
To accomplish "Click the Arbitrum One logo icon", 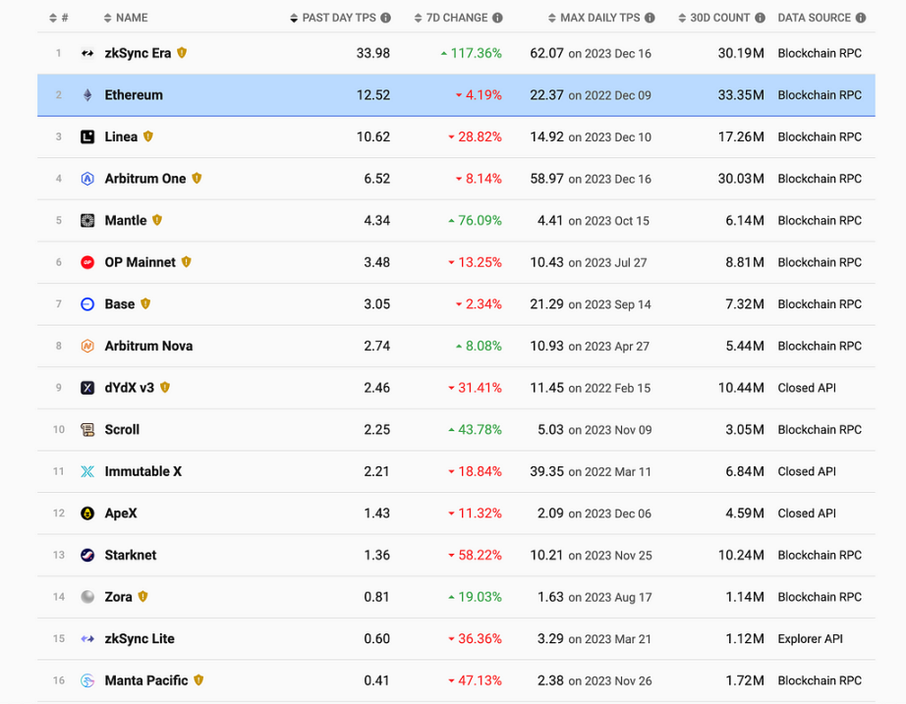I will 87,179.
